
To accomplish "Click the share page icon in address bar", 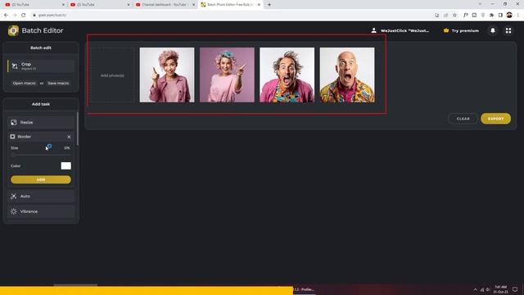I will click(445, 15).
